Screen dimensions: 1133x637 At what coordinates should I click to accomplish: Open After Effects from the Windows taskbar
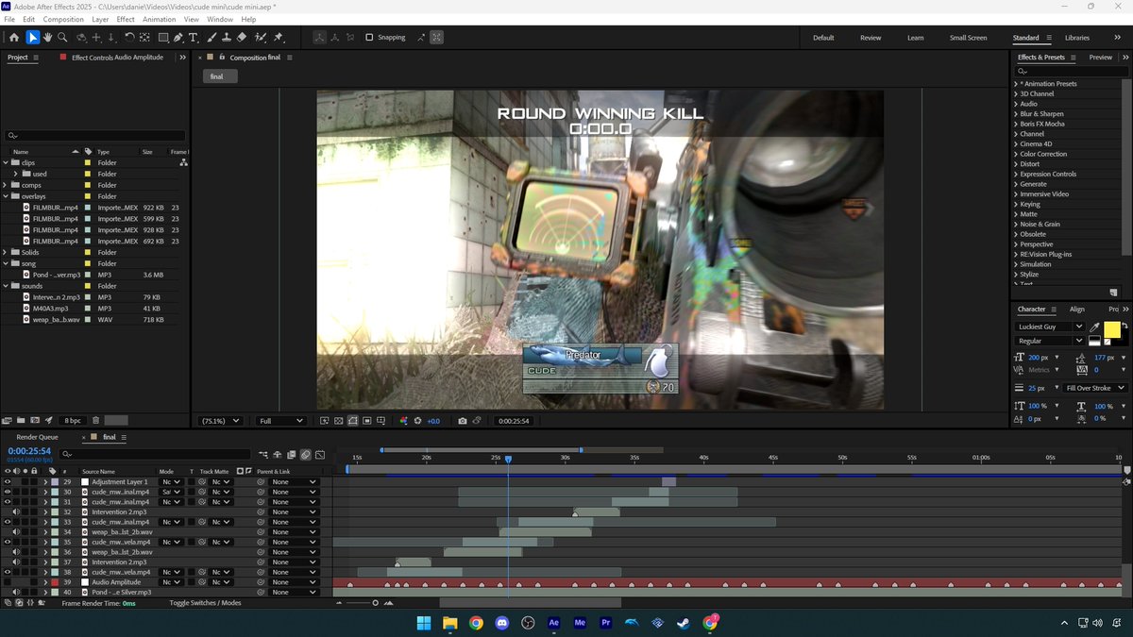click(x=554, y=623)
